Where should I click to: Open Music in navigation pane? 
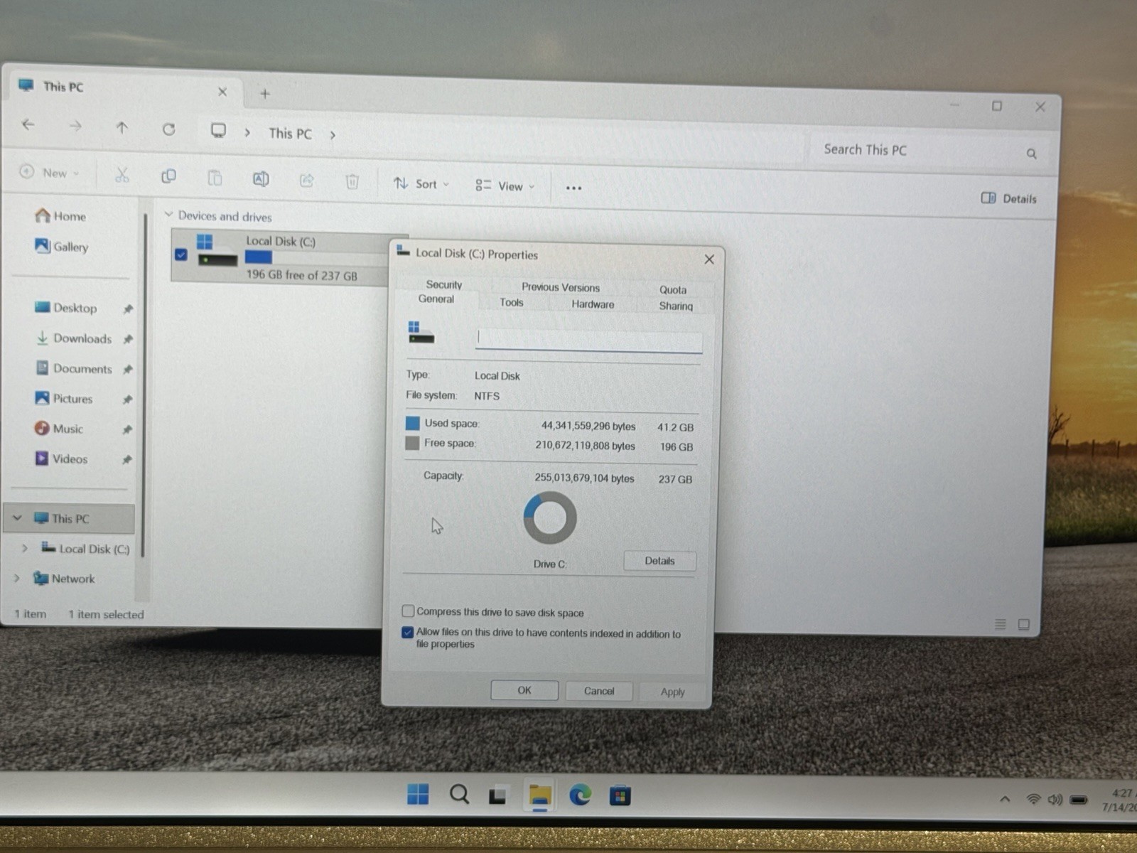coord(59,429)
